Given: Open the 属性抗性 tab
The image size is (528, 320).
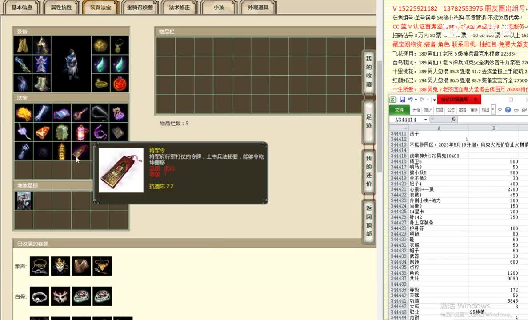Looking at the screenshot, I should (61, 8).
